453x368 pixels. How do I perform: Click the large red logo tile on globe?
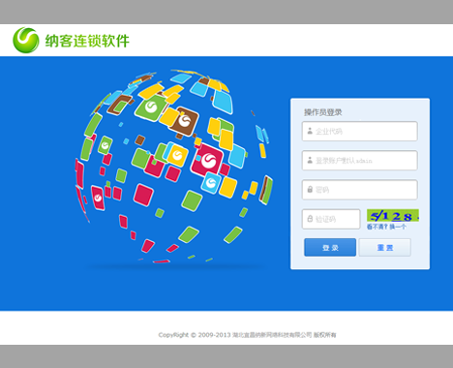click(x=207, y=161)
